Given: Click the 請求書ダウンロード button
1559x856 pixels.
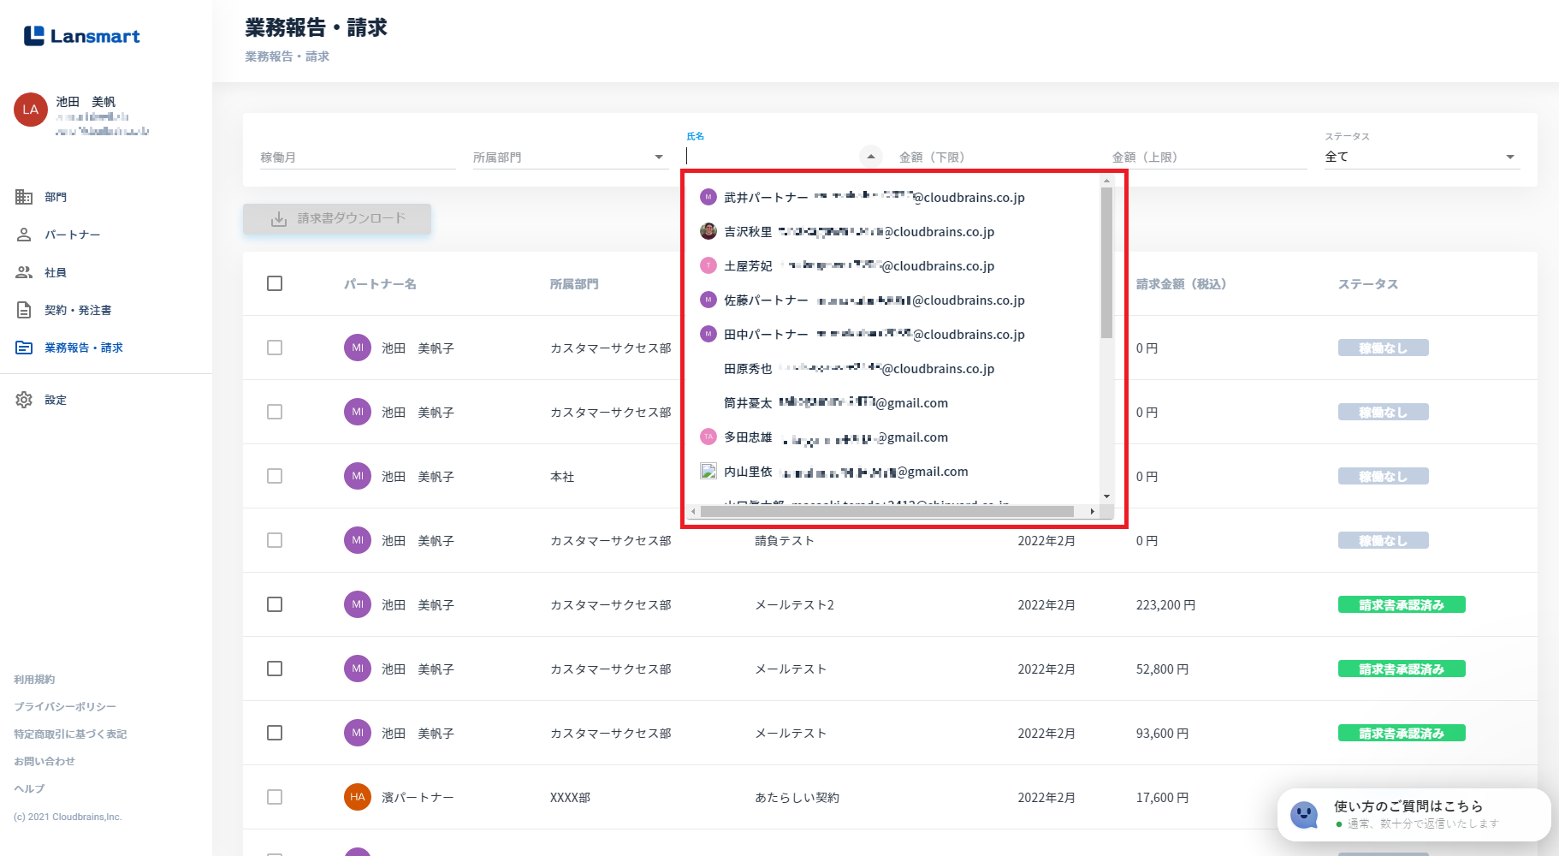Looking at the screenshot, I should pos(337,218).
